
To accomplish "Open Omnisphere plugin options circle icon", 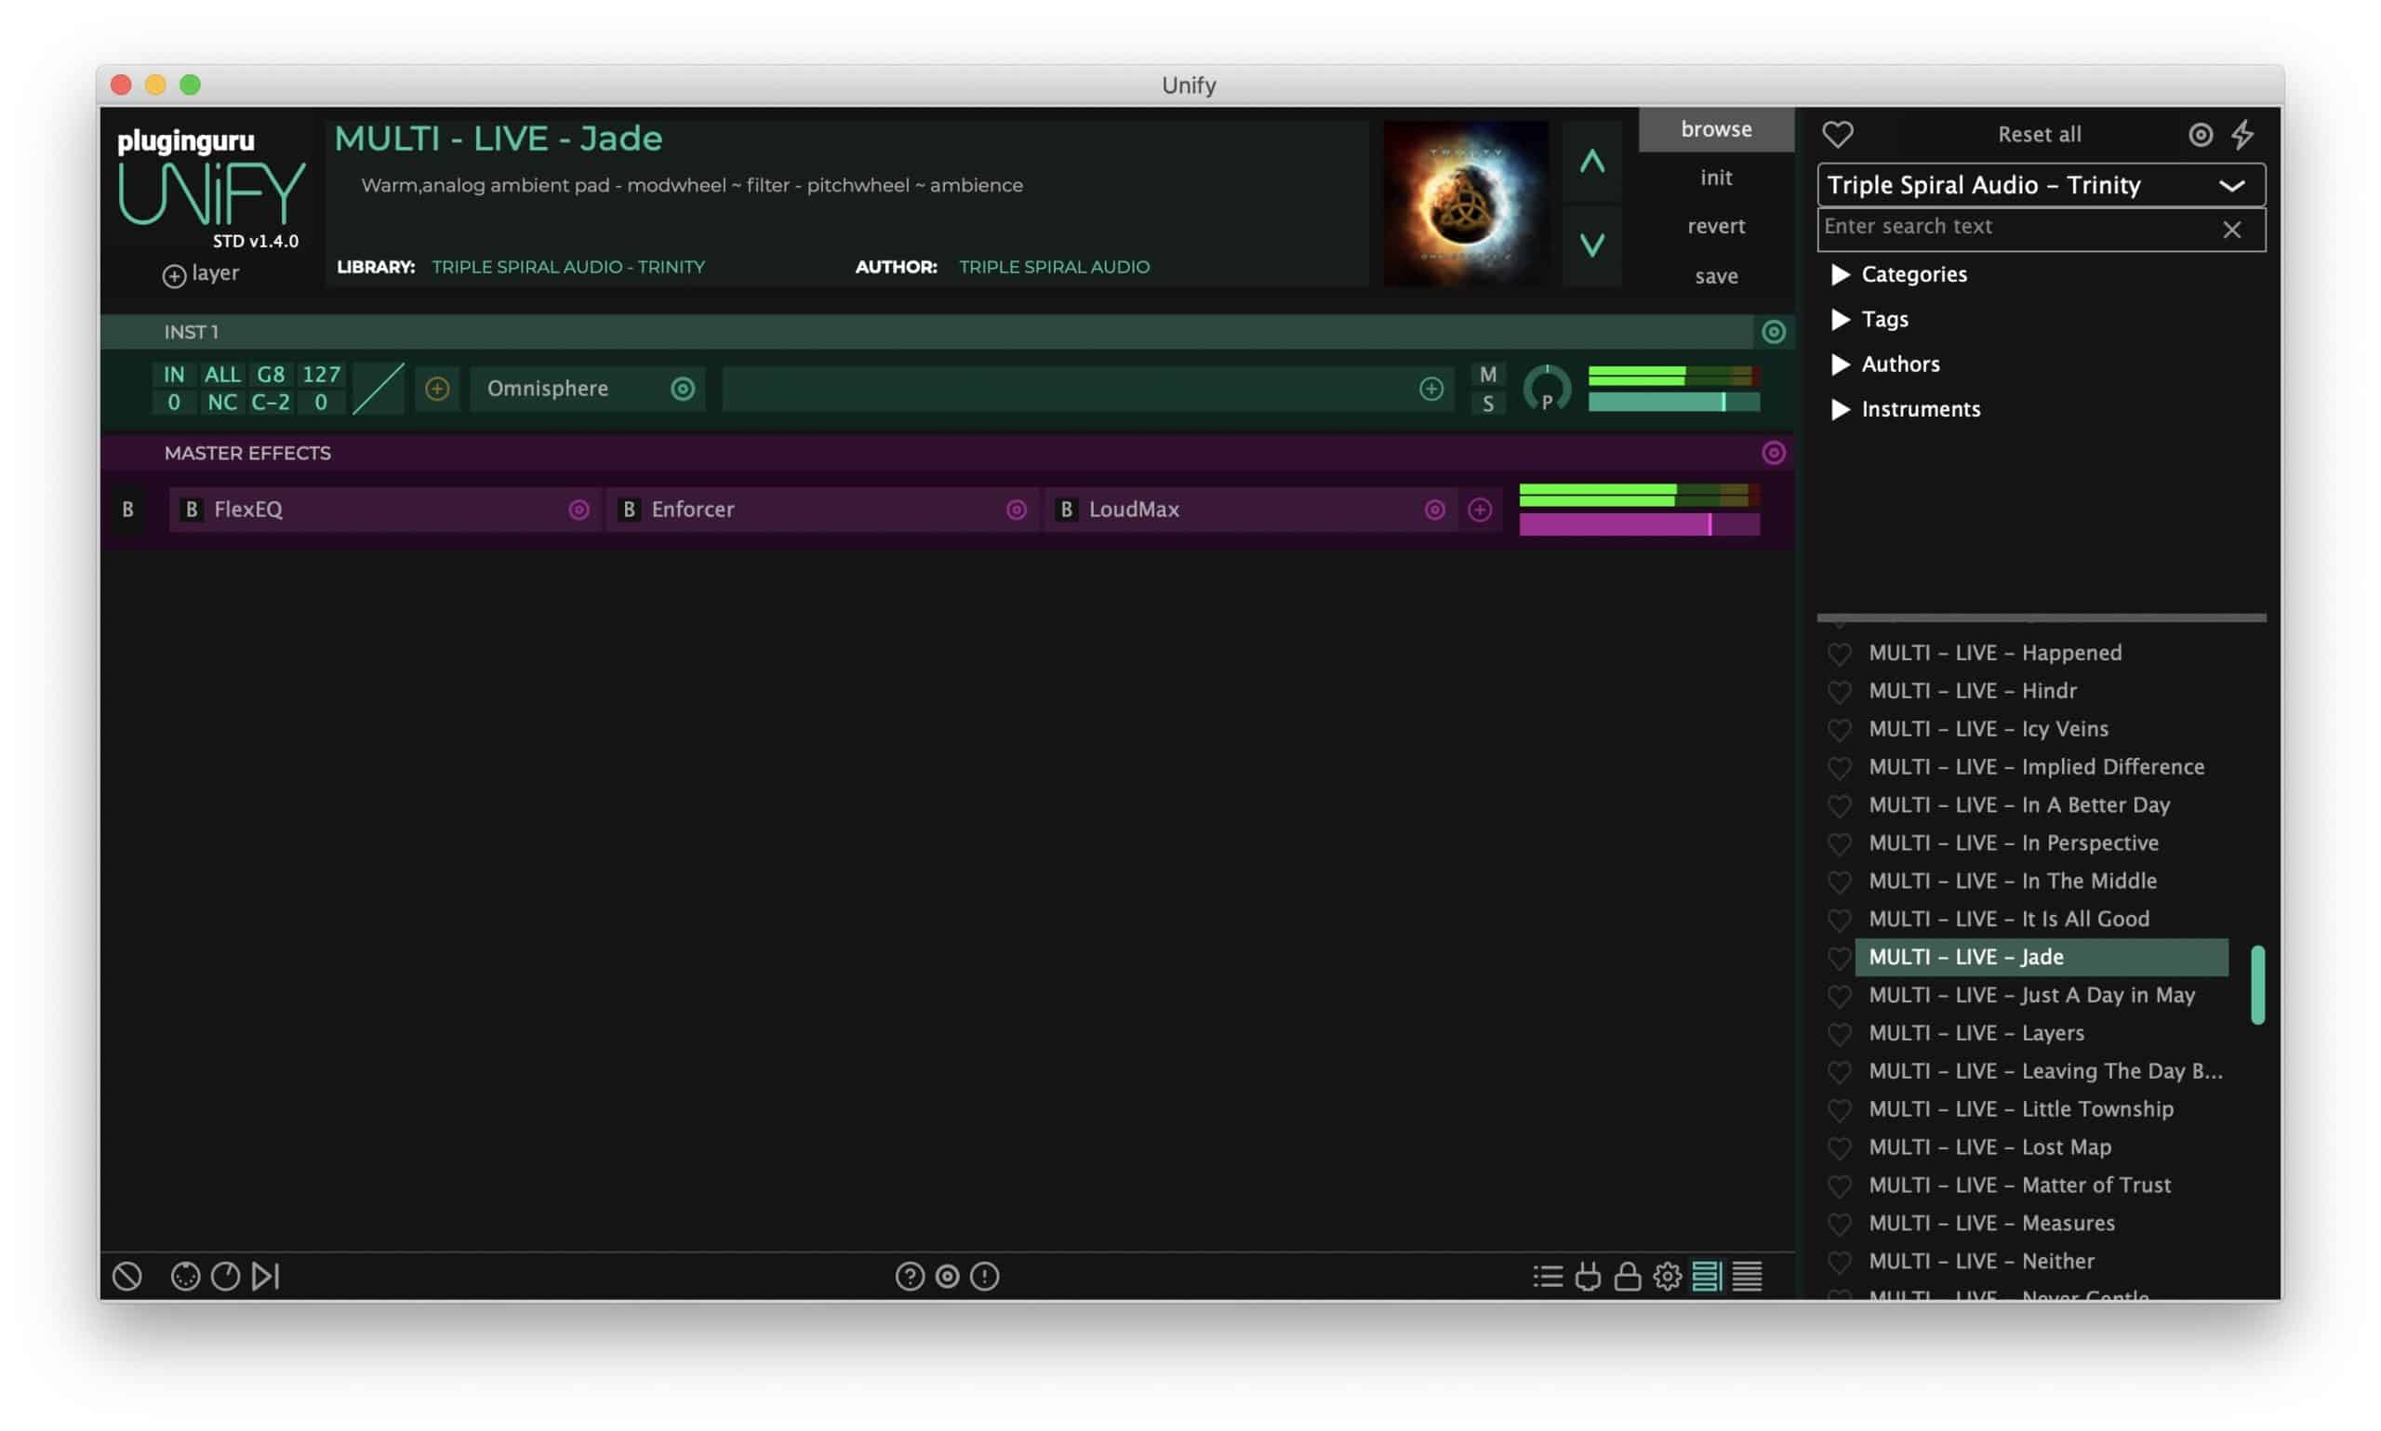I will 683,389.
